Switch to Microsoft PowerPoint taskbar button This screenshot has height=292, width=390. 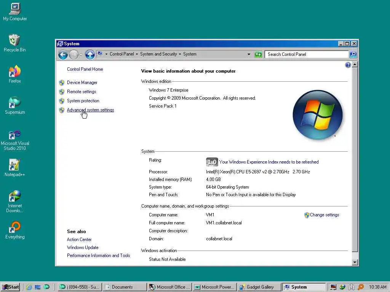tap(214, 287)
